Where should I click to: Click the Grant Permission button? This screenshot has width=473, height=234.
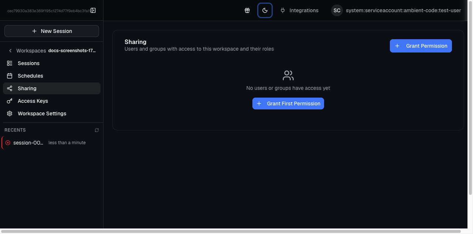[x=421, y=46]
